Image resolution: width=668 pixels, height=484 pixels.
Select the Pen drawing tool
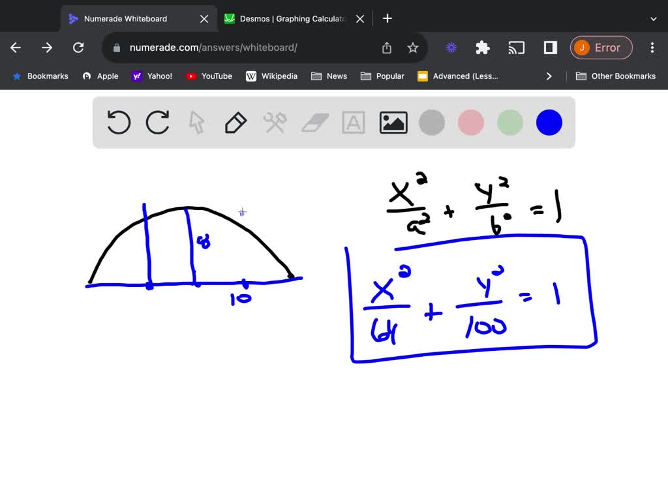point(235,122)
